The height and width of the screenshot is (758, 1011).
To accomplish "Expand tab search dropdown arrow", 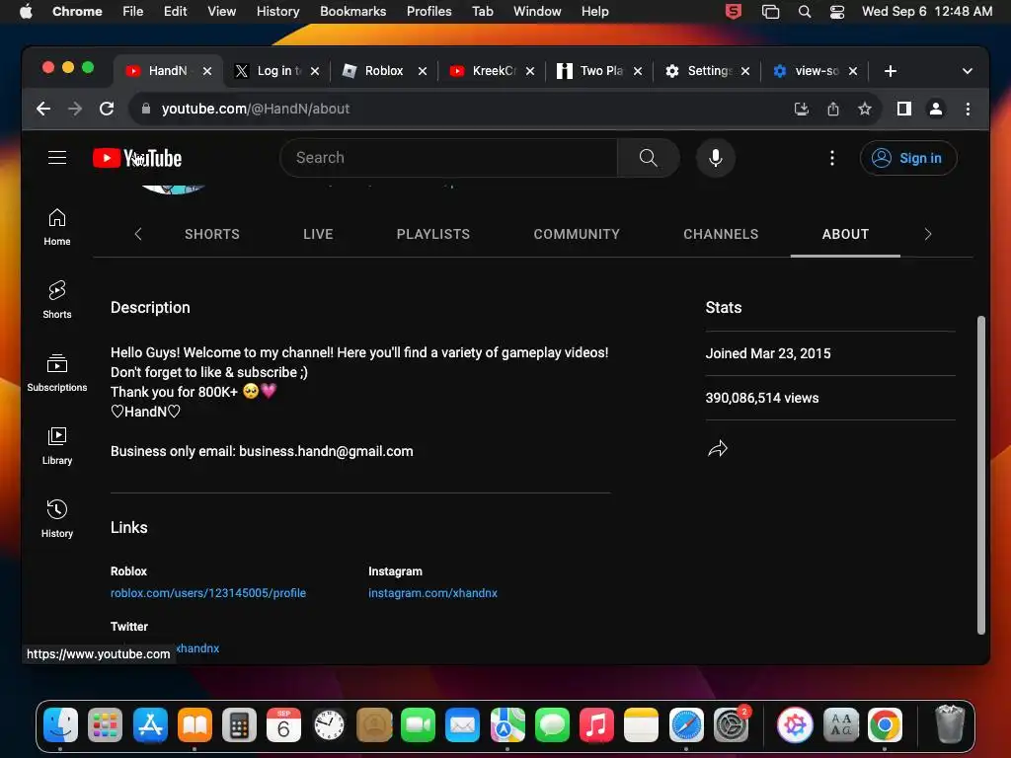I will pyautogui.click(x=968, y=71).
